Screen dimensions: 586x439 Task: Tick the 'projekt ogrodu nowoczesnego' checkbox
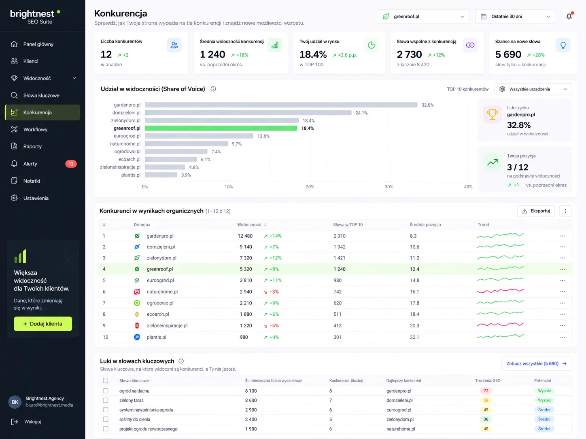coord(106,429)
